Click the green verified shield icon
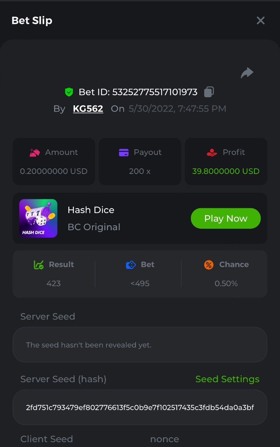The width and height of the screenshot is (280, 447). pos(69,92)
